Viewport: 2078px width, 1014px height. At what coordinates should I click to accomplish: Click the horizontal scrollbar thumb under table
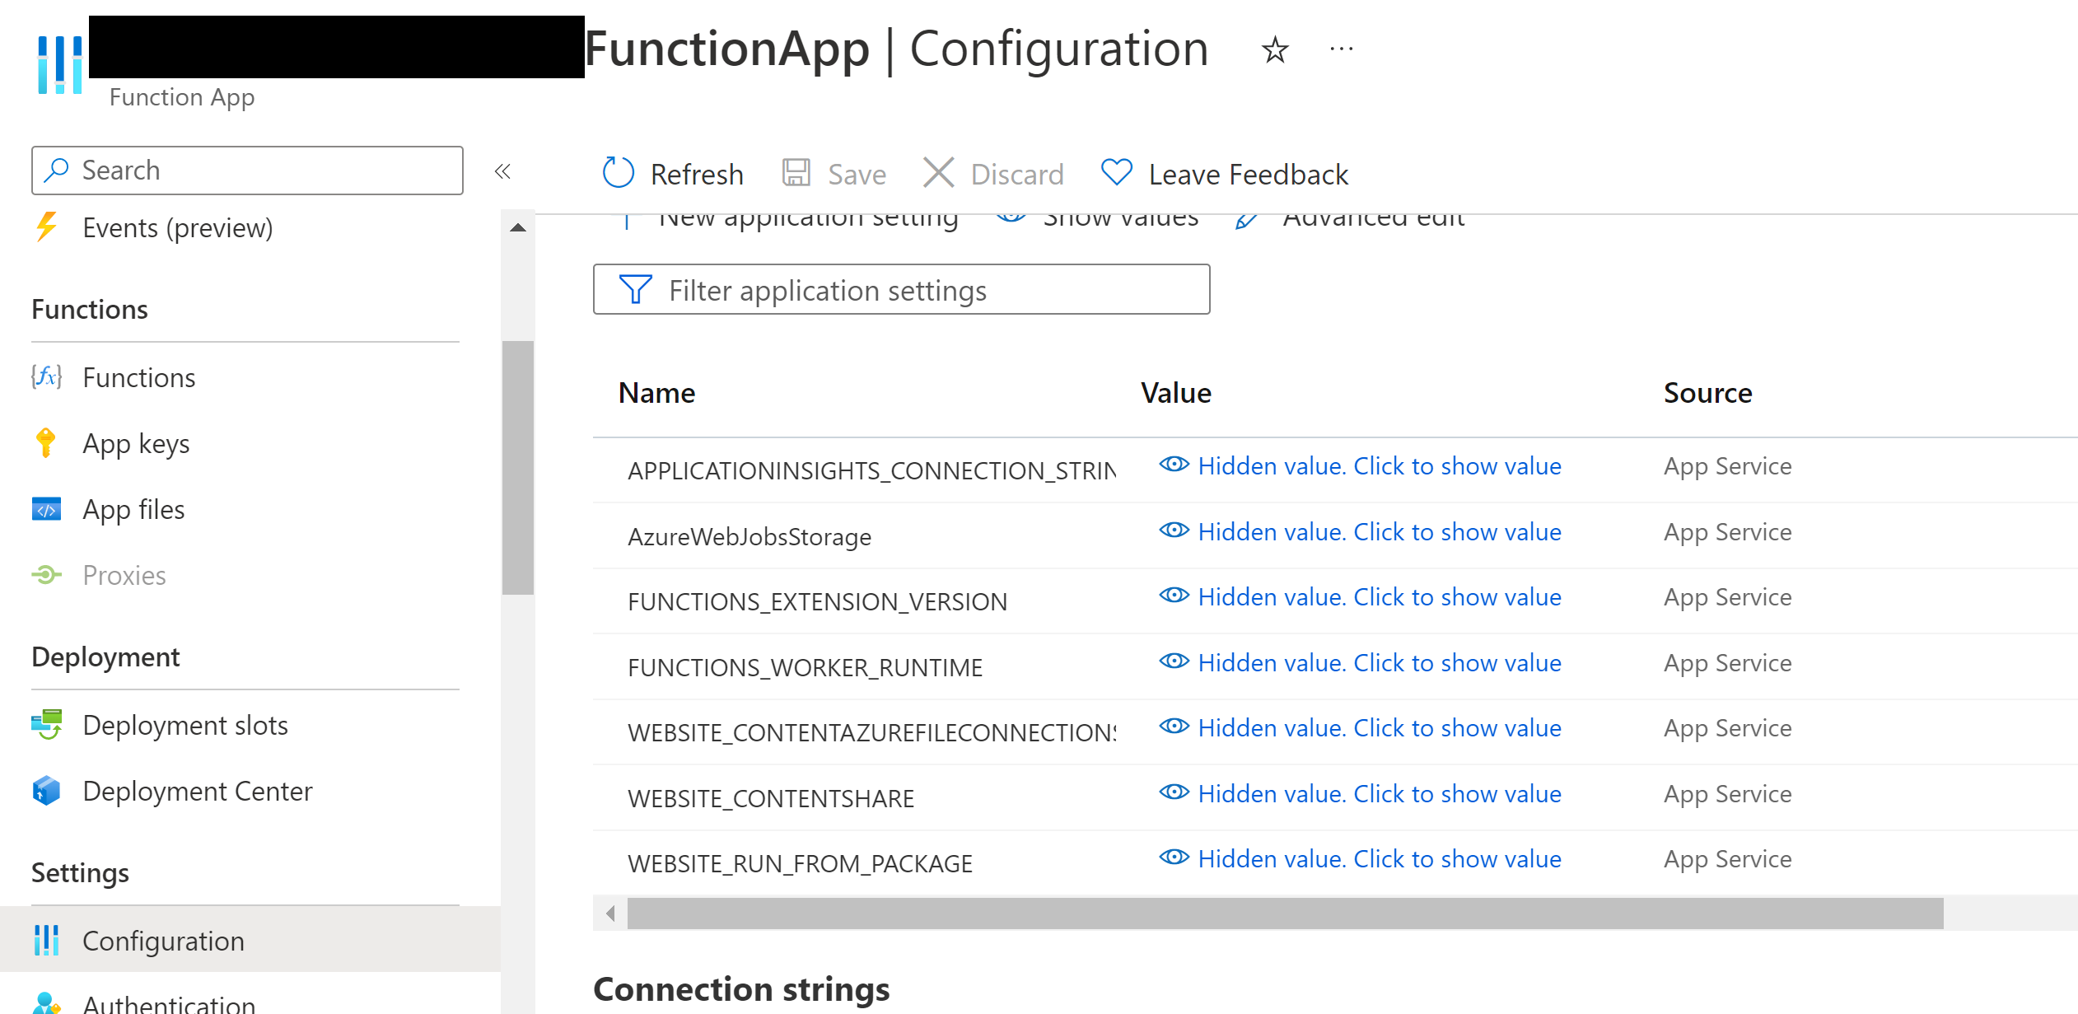pos(1285,913)
